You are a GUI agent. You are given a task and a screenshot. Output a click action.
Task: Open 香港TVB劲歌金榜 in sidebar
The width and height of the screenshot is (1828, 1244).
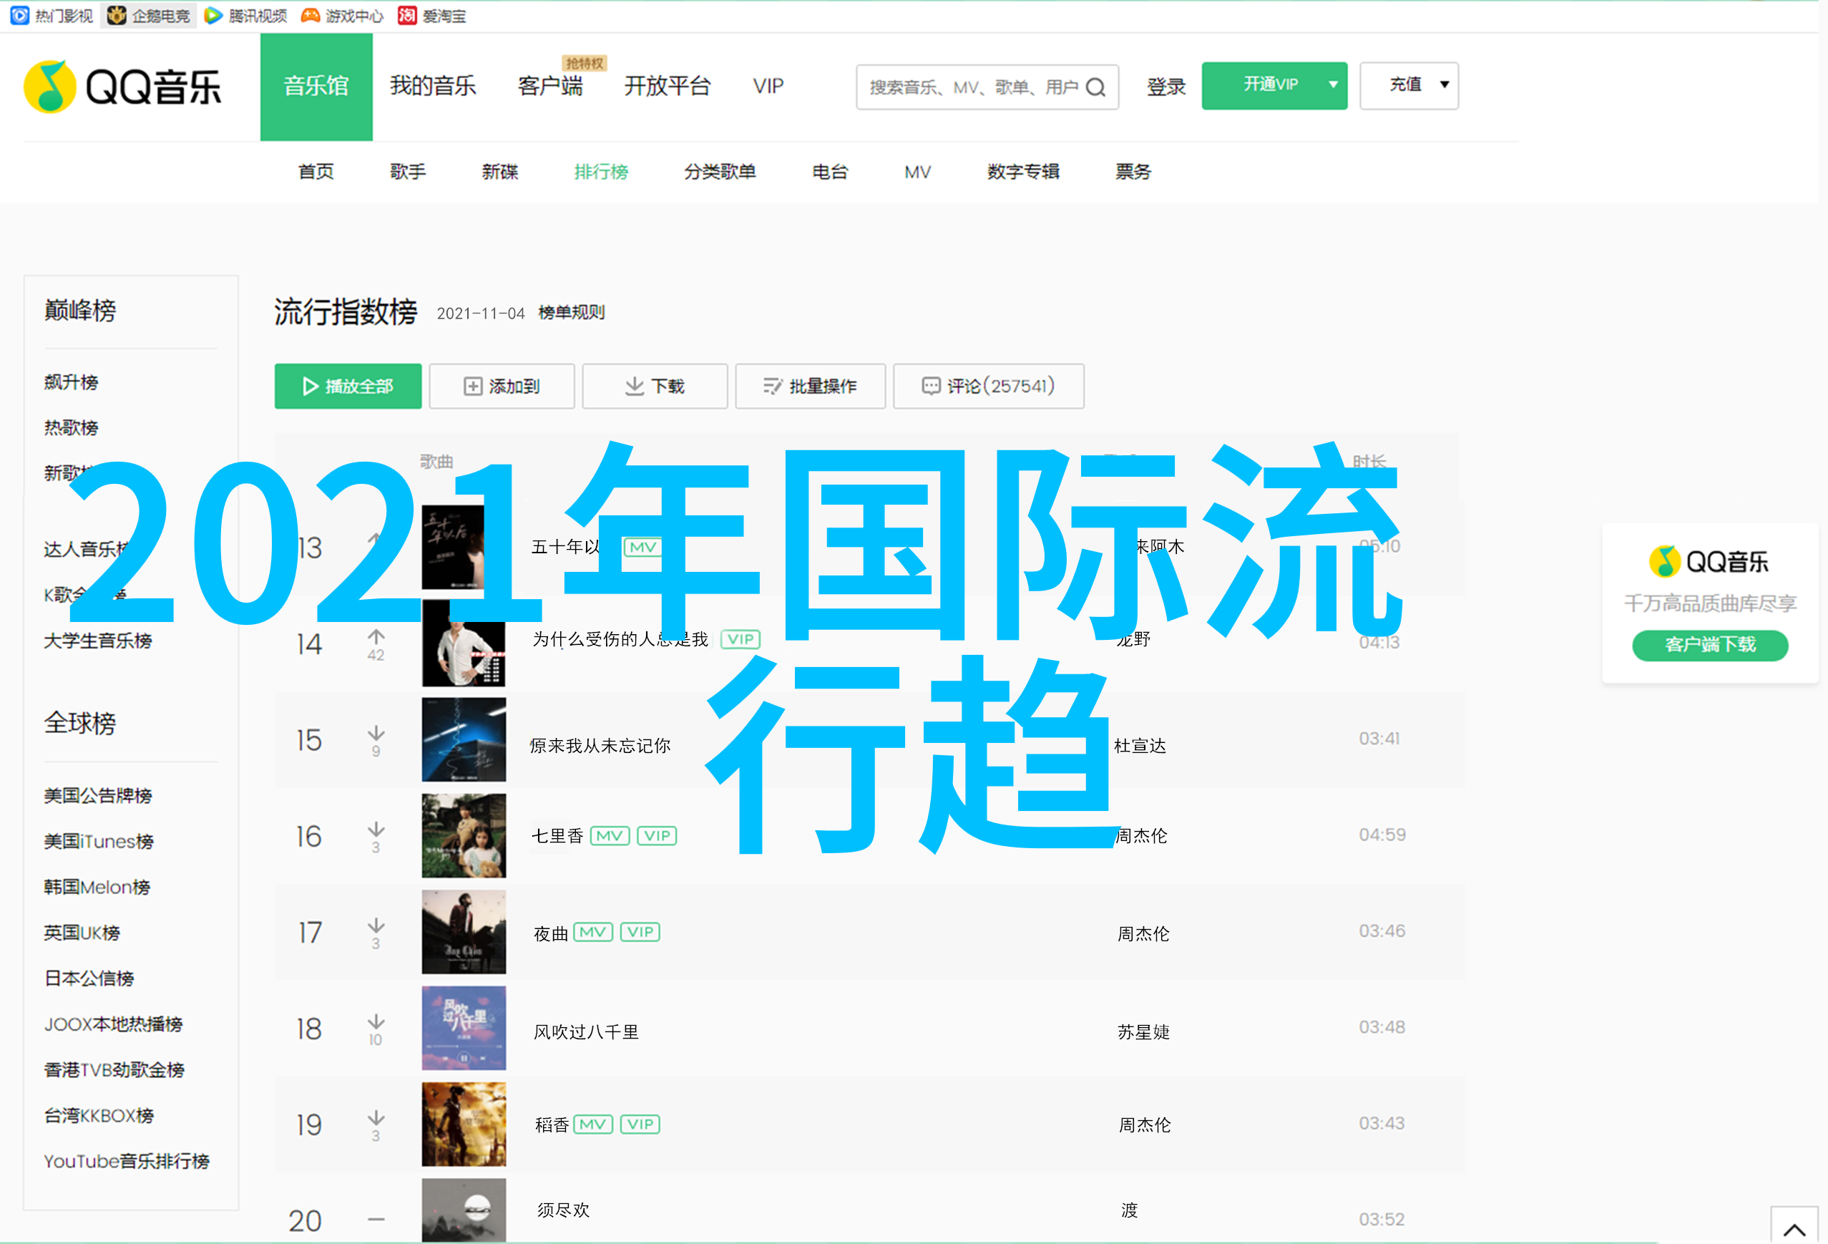coord(115,1070)
